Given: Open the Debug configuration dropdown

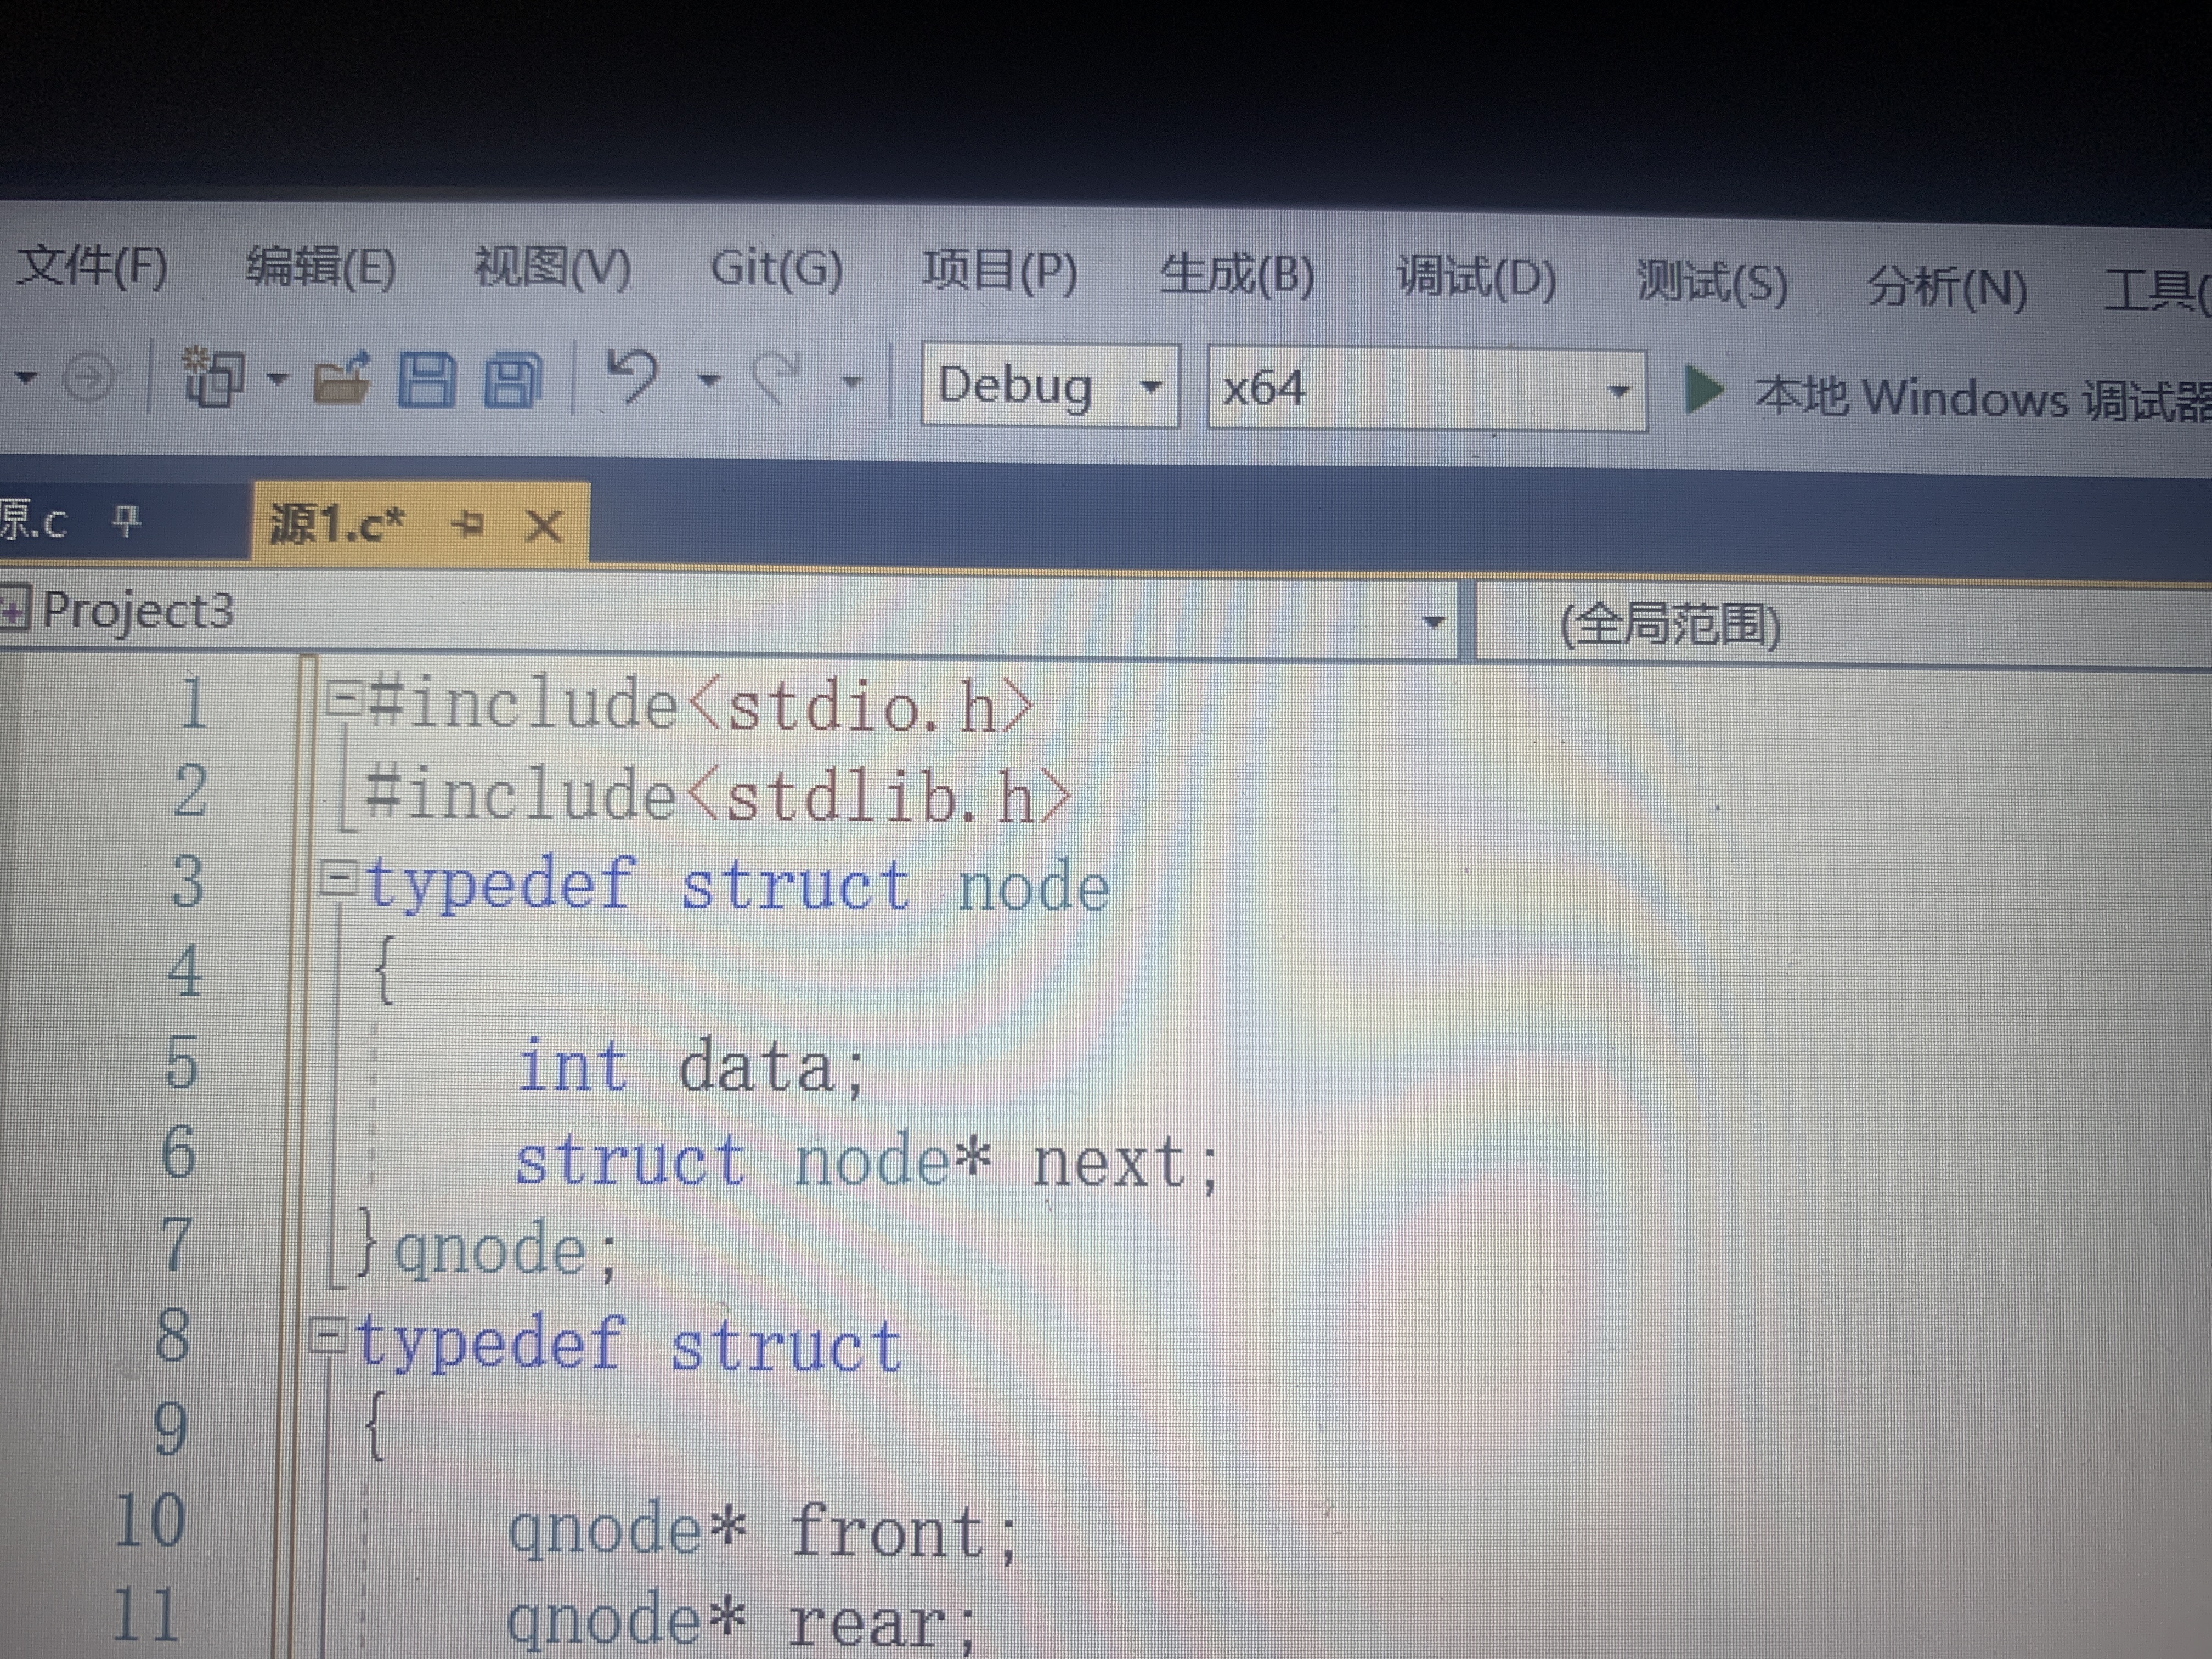Looking at the screenshot, I should (x=1050, y=386).
